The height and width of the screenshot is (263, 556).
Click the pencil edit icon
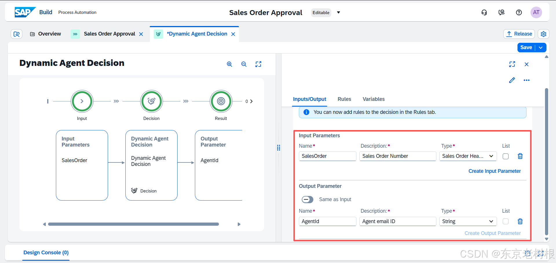[512, 80]
